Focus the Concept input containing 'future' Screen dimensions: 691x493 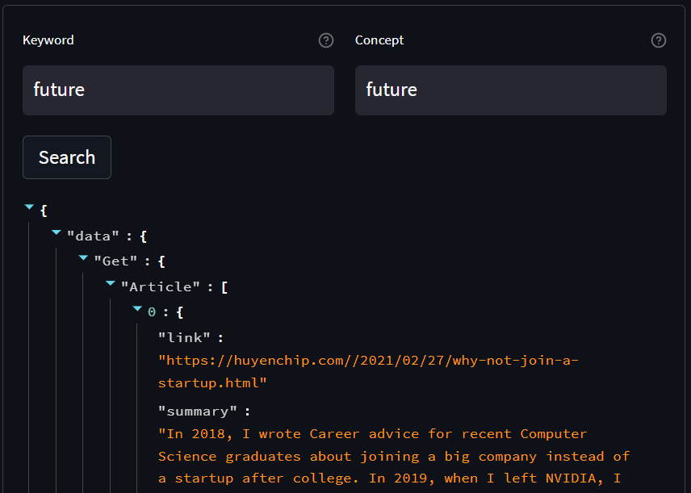511,90
